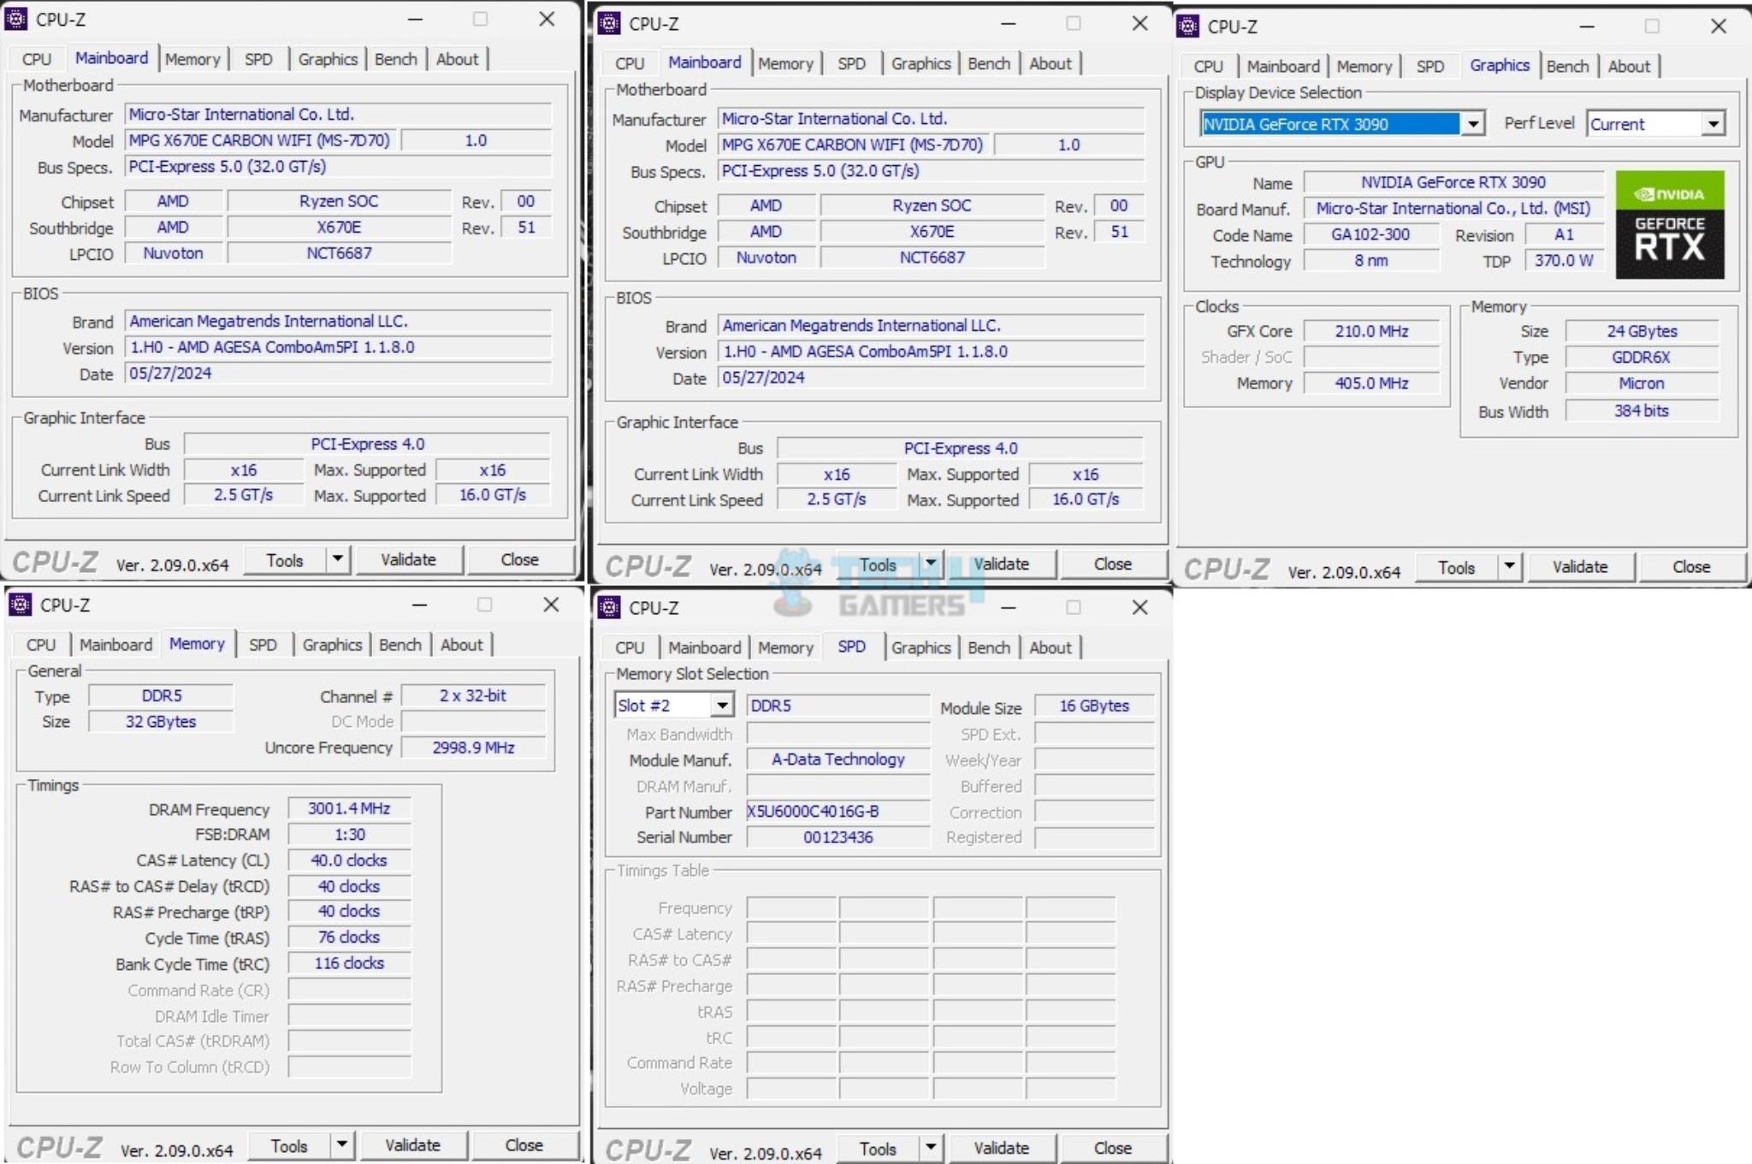Switch to the CPU tab in the Memory window
This screenshot has height=1164, width=1752.
[40, 645]
